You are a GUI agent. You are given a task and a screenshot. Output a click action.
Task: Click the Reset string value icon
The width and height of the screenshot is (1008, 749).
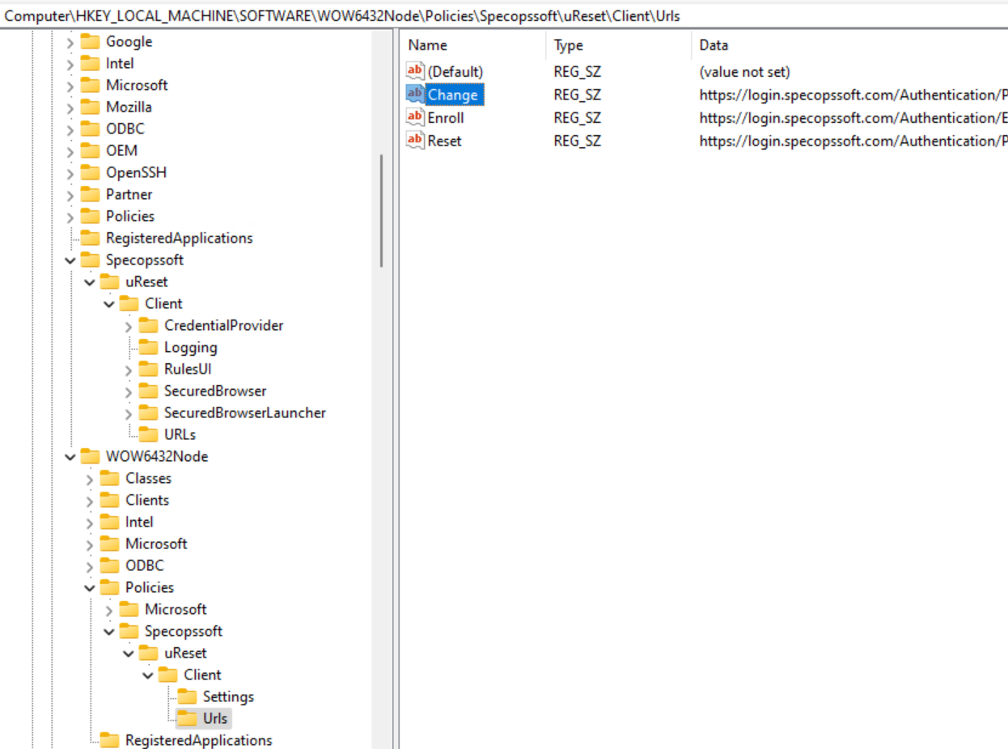[x=415, y=140]
